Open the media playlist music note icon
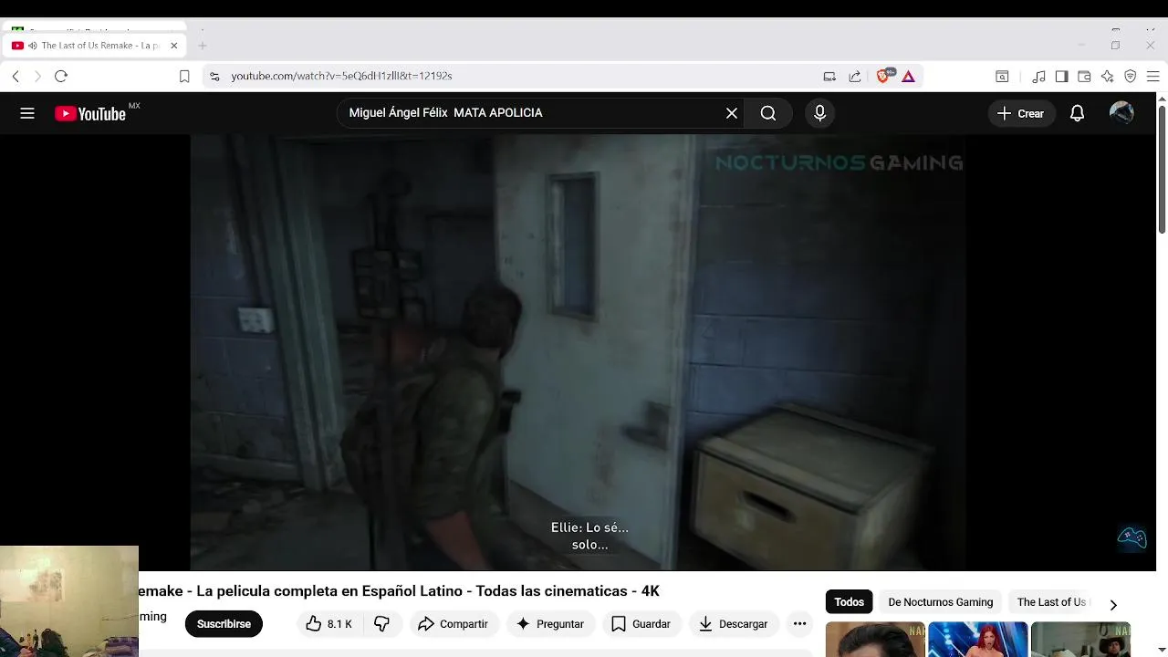The height and width of the screenshot is (657, 1168). click(1039, 77)
